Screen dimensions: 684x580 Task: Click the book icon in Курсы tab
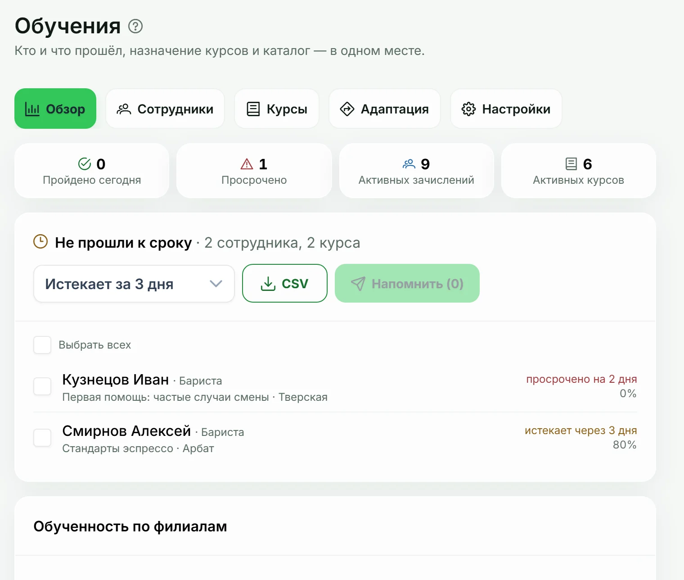coord(253,109)
